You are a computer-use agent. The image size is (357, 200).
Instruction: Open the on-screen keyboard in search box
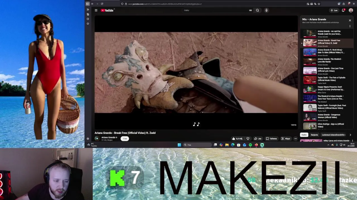(250, 10)
